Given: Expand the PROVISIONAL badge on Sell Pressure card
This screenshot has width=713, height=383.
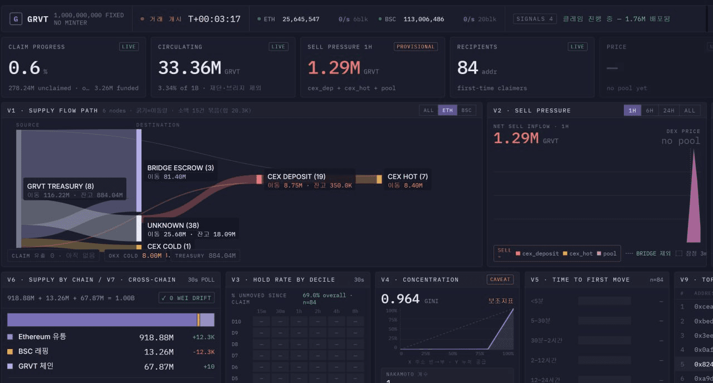Looking at the screenshot, I should click(416, 47).
